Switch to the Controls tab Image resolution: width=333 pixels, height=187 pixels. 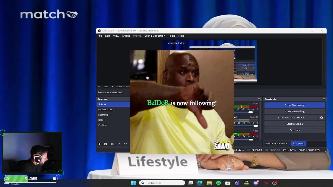298,143
